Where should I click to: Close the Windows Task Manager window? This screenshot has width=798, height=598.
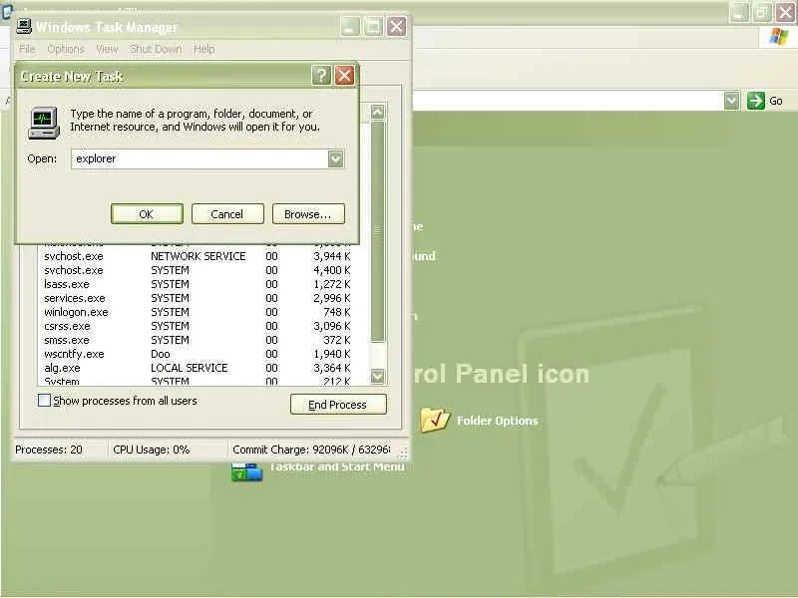396,27
